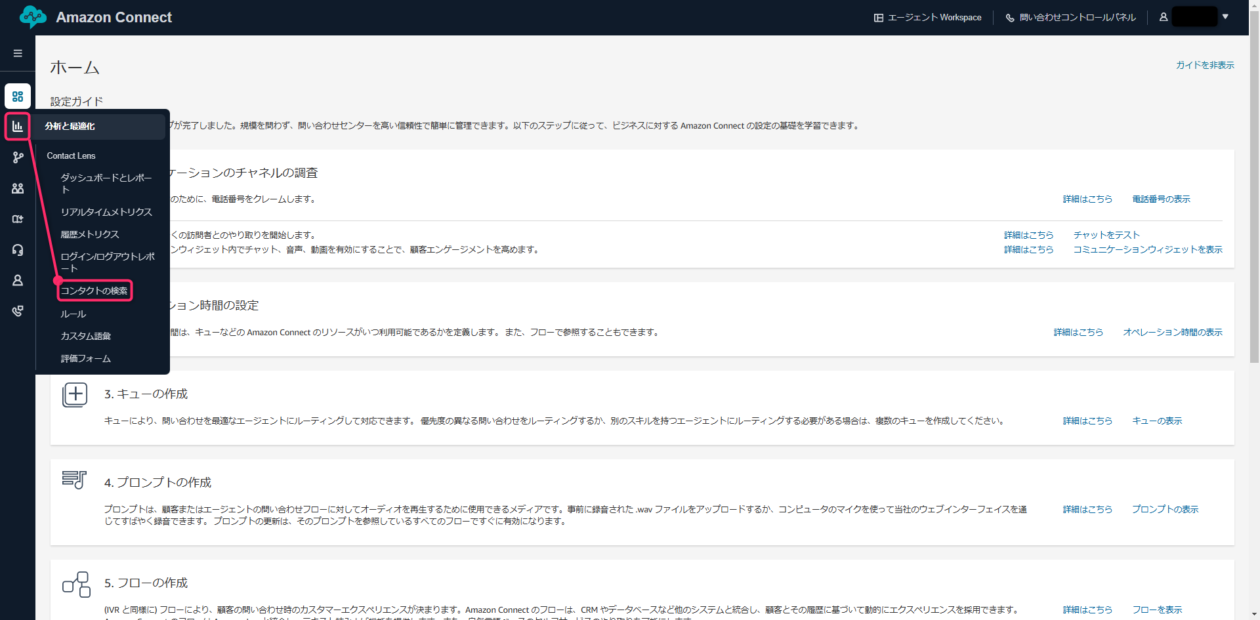1260x620 pixels.
Task: Open 評価フォーム menu entry
Action: tap(86, 359)
